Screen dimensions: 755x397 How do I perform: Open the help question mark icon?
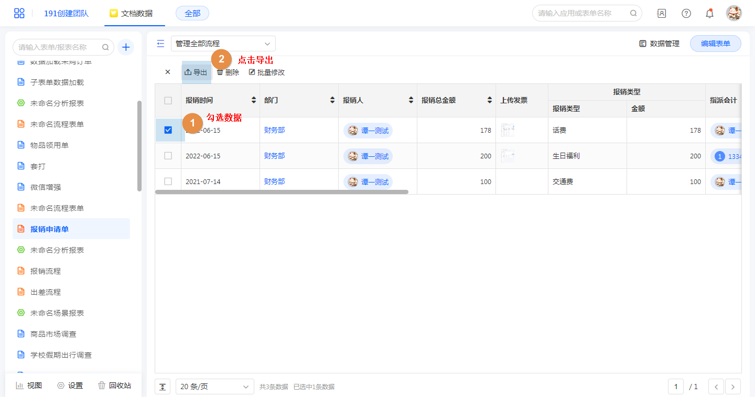pos(686,13)
